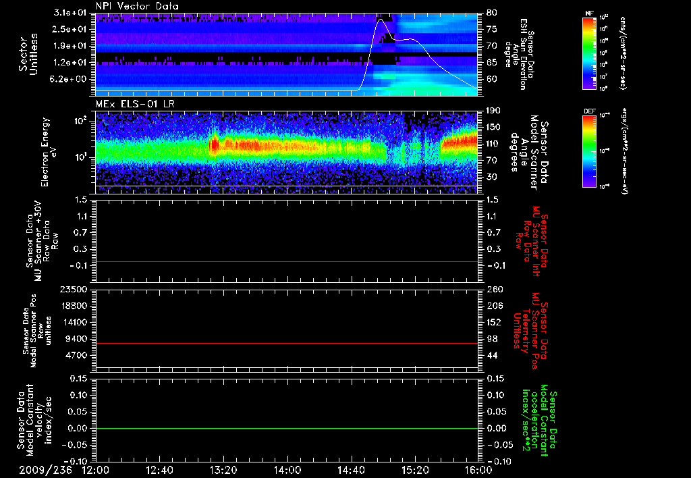Select the 12:40 time axis label
Viewport: 691px width, 478px height.
click(x=159, y=470)
